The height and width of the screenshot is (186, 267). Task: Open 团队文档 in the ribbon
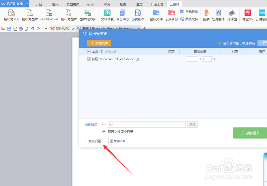pyautogui.click(x=189, y=19)
